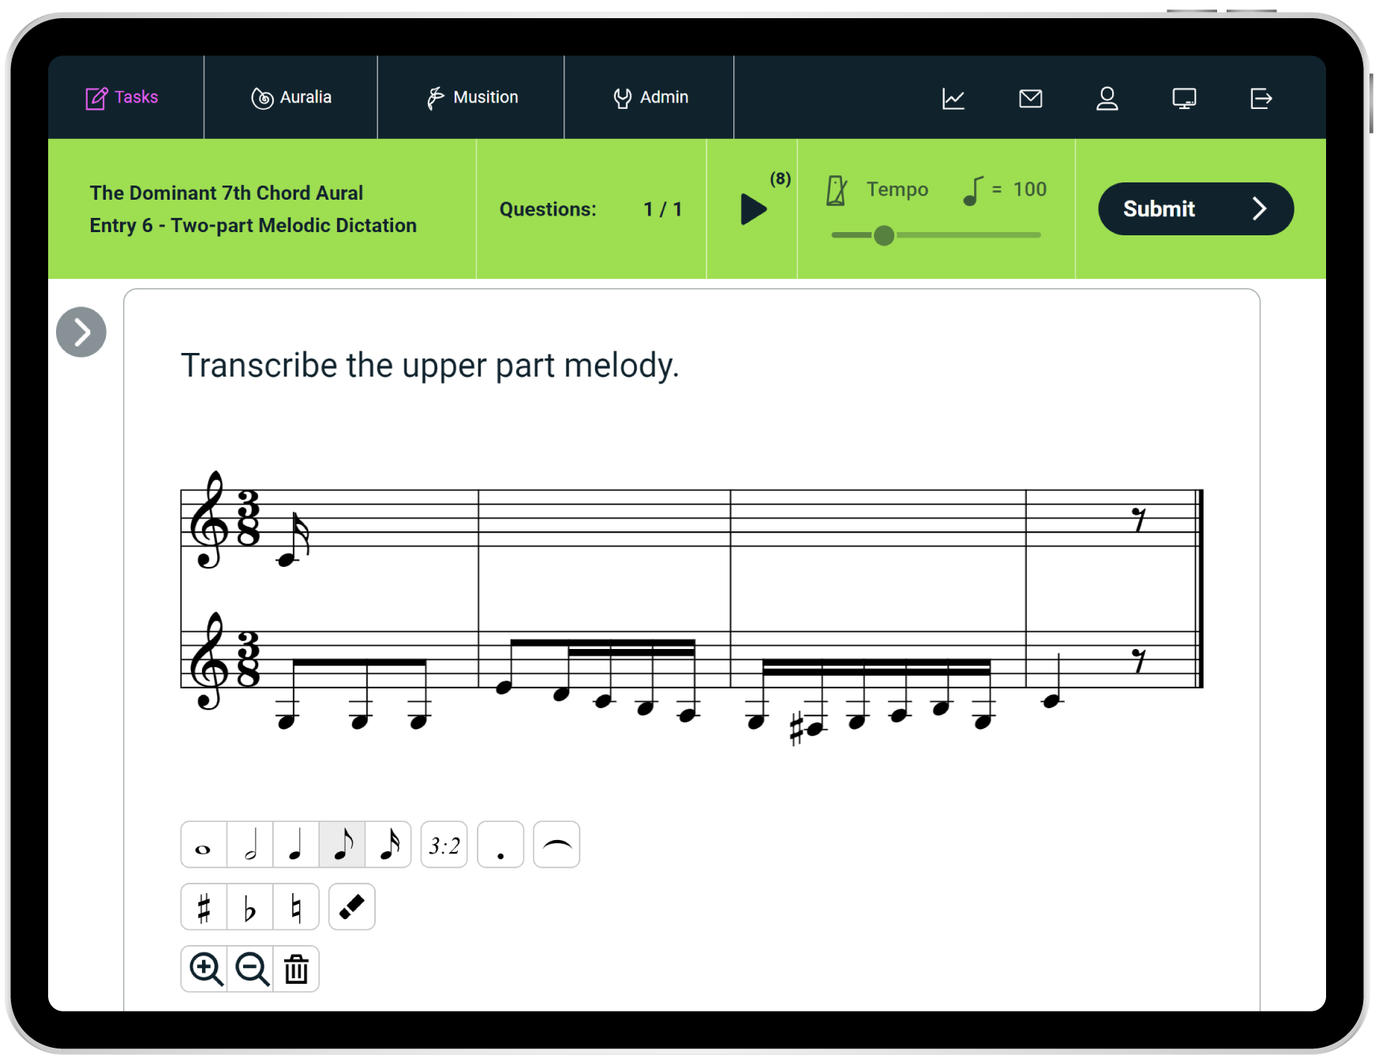Toggle the dotted note modifier
The height and width of the screenshot is (1058, 1375).
(500, 846)
